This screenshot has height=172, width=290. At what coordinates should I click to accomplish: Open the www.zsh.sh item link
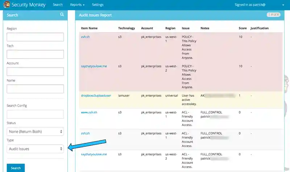click(x=89, y=112)
